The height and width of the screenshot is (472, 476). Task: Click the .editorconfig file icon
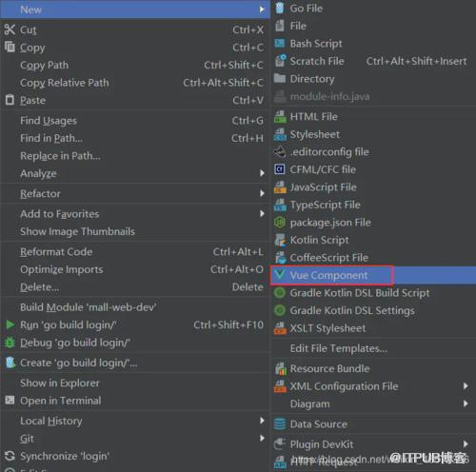[280, 152]
